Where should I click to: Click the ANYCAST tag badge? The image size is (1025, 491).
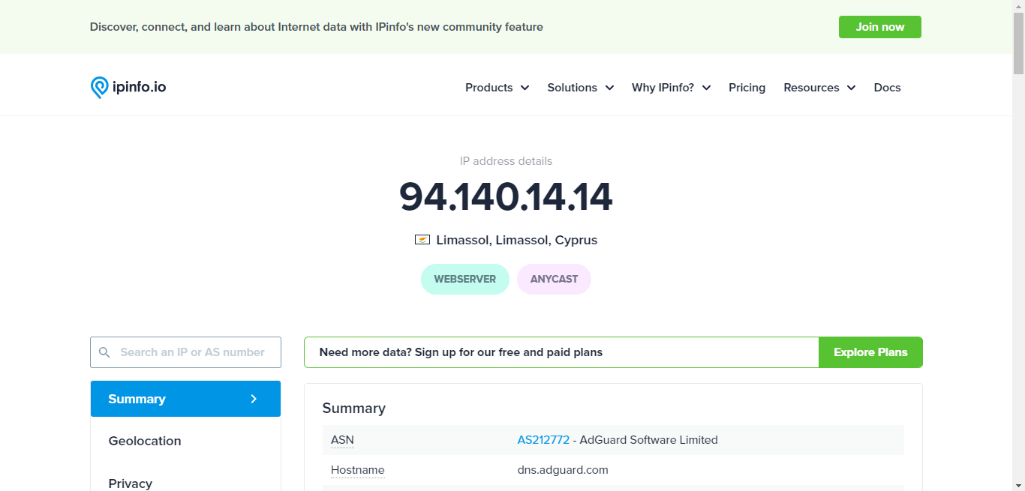click(x=554, y=279)
